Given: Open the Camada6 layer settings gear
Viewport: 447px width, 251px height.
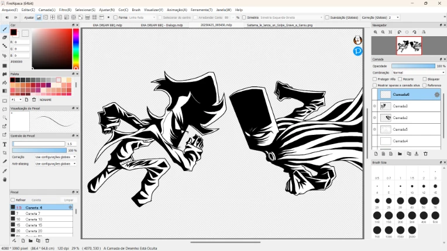Looking at the screenshot, I should pyautogui.click(x=436, y=95).
